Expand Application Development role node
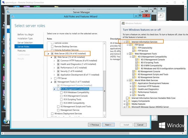The height and width of the screenshot is (138, 188). 54,75
